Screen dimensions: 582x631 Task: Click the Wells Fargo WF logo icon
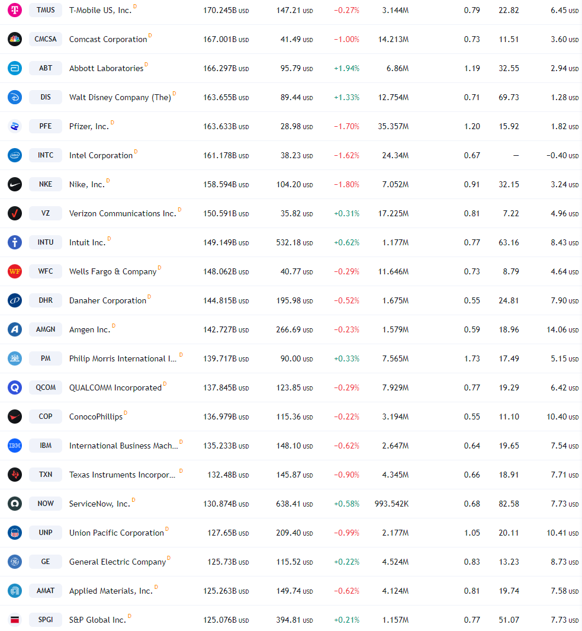15,271
